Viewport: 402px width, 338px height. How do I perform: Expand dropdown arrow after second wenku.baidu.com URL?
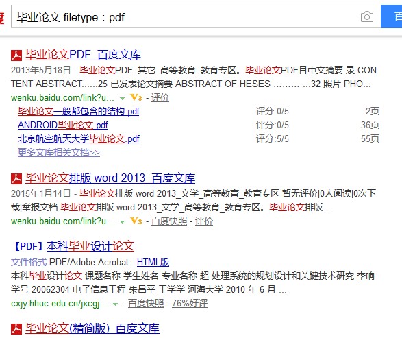point(123,221)
